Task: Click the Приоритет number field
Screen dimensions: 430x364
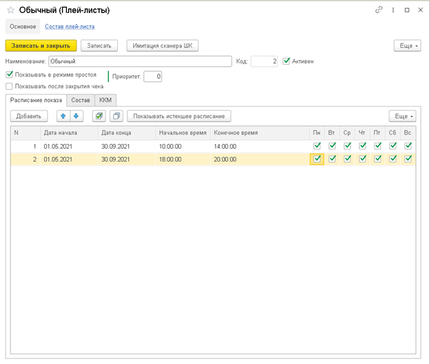Action: point(153,77)
